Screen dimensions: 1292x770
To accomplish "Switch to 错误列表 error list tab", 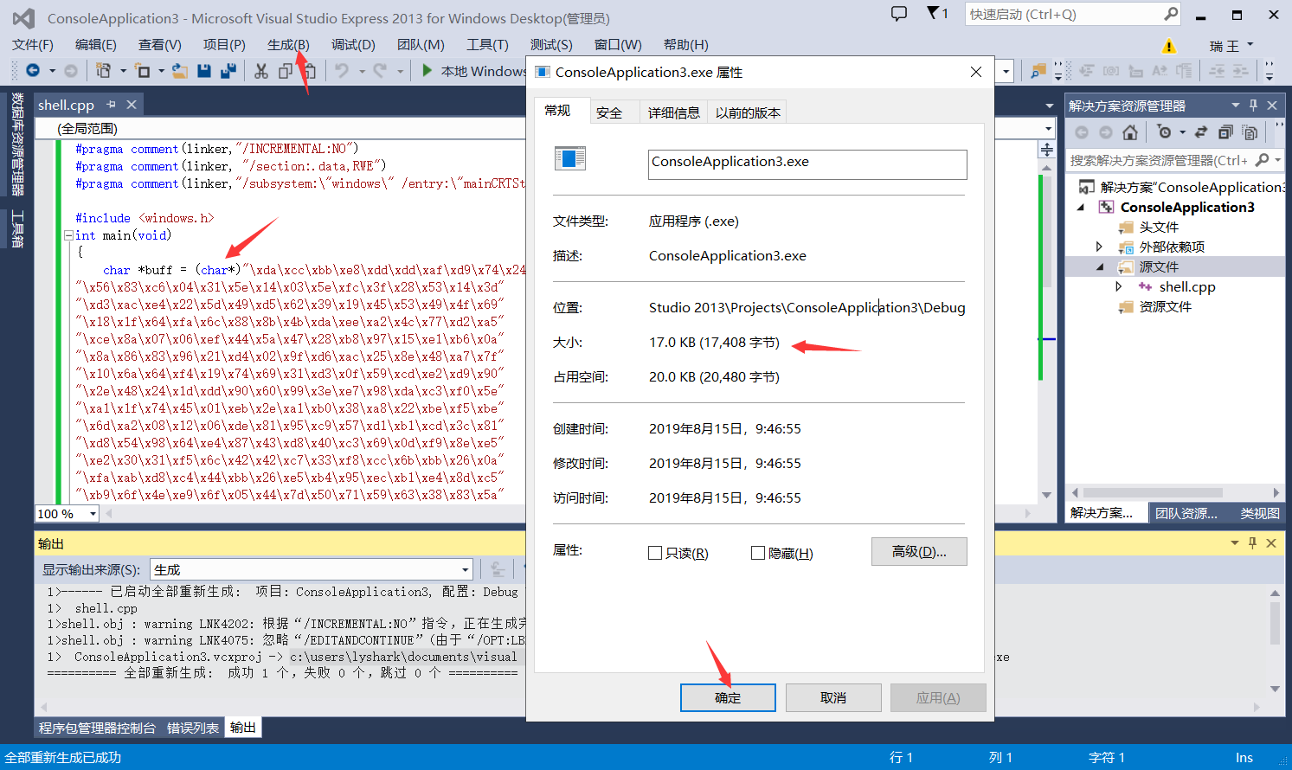I will pos(193,728).
